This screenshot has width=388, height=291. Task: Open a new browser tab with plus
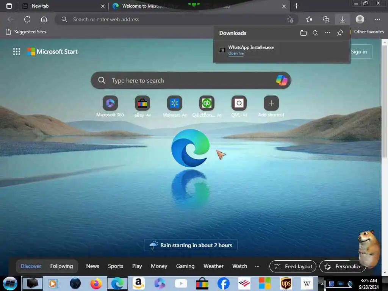click(x=296, y=6)
